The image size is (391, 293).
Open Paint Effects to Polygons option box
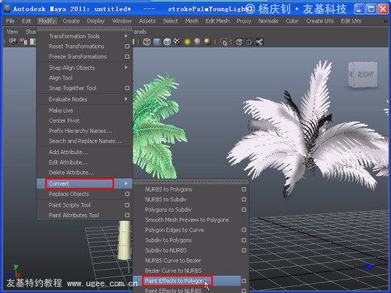pos(244,281)
